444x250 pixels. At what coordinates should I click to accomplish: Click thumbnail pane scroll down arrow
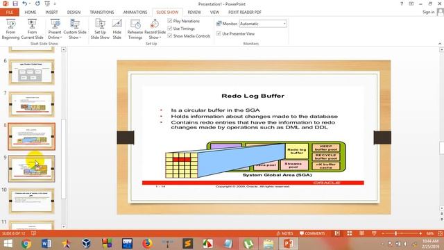coord(64,226)
